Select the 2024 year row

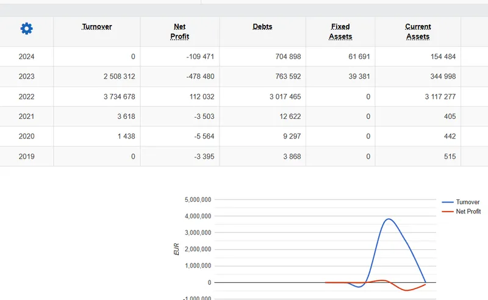click(27, 57)
